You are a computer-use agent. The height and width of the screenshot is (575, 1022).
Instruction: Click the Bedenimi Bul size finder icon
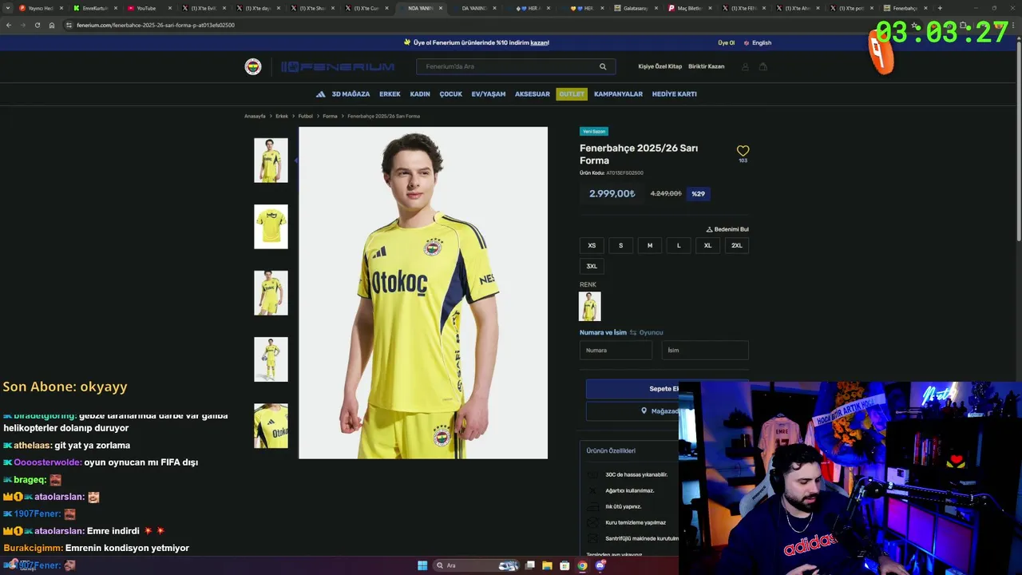click(709, 229)
